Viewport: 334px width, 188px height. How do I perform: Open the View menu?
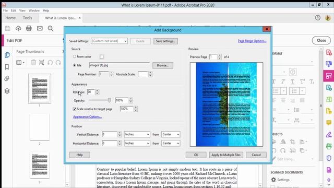pos(22,10)
